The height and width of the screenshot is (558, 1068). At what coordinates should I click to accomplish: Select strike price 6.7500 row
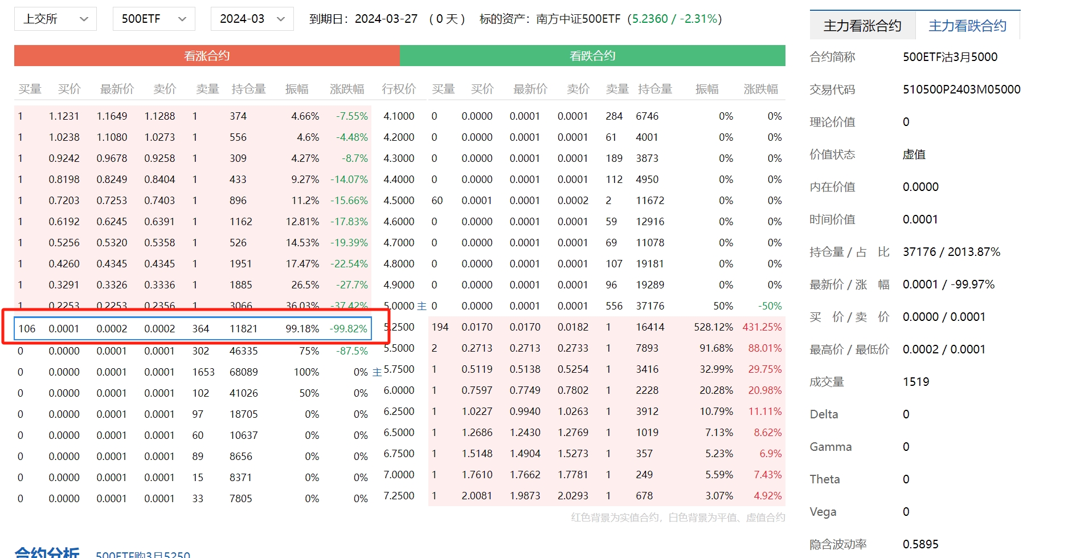pyautogui.click(x=399, y=454)
